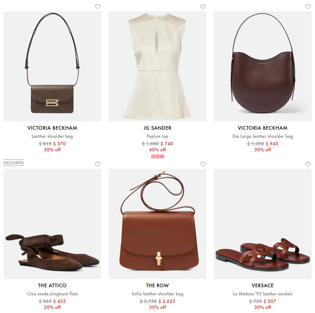Image resolution: width=315 pixels, height=313 pixels.
Task: Select the EXCLUSIVE badge label
Action: [x=14, y=163]
